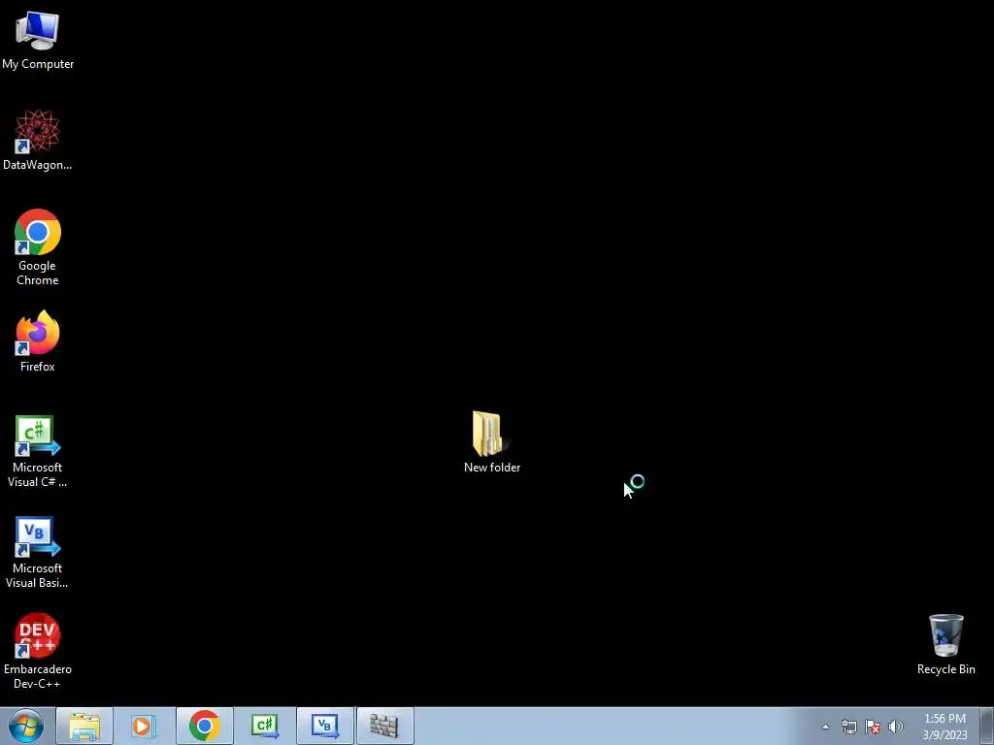994x745 pixels.
Task: Open Google Chrome from the taskbar
Action: tap(204, 726)
